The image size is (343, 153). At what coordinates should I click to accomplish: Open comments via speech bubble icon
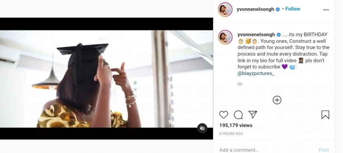(x=238, y=115)
